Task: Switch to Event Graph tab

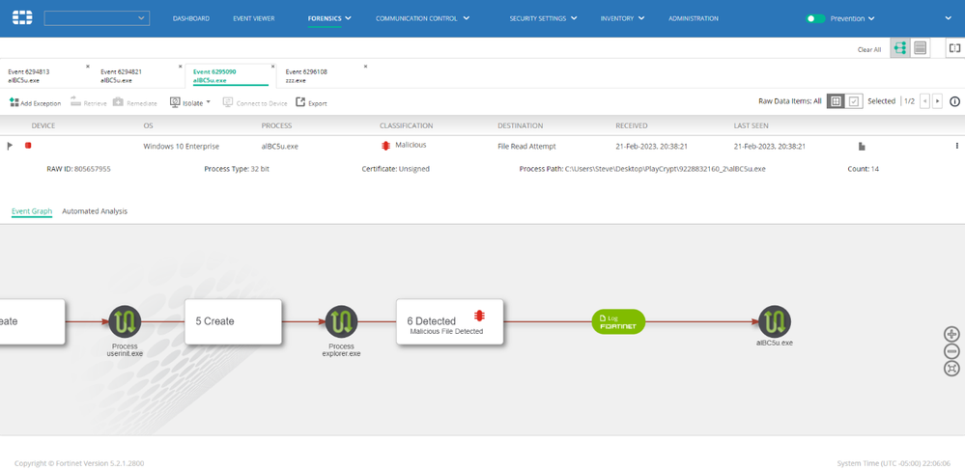Action: click(x=32, y=211)
